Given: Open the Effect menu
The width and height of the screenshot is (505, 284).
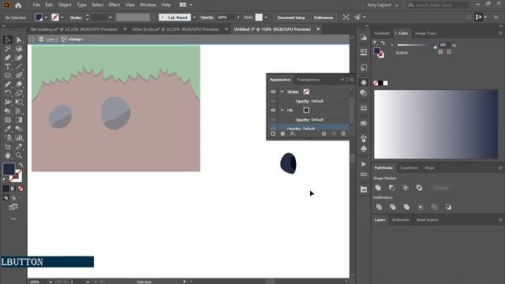Looking at the screenshot, I should click(x=114, y=5).
